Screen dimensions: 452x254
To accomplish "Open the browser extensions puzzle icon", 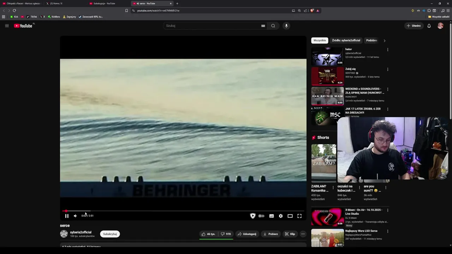I will point(429,11).
